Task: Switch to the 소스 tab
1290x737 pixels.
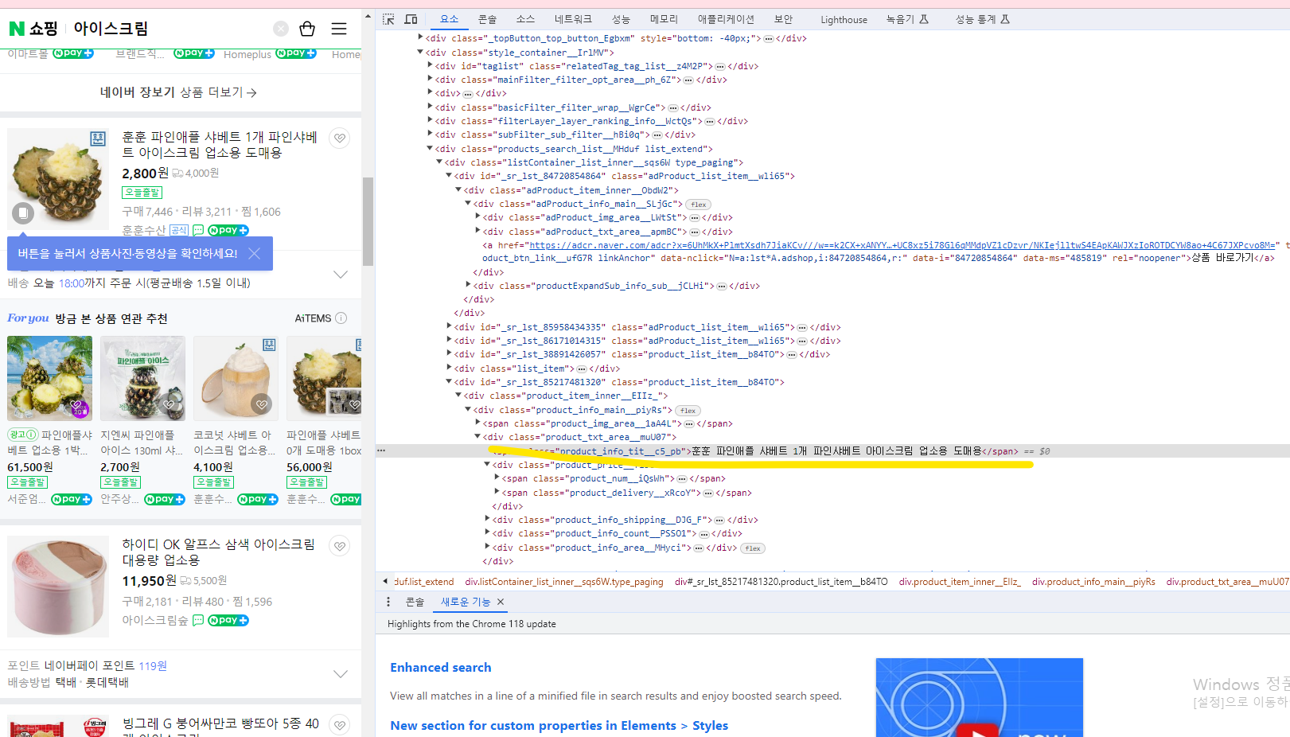Action: coord(525,19)
